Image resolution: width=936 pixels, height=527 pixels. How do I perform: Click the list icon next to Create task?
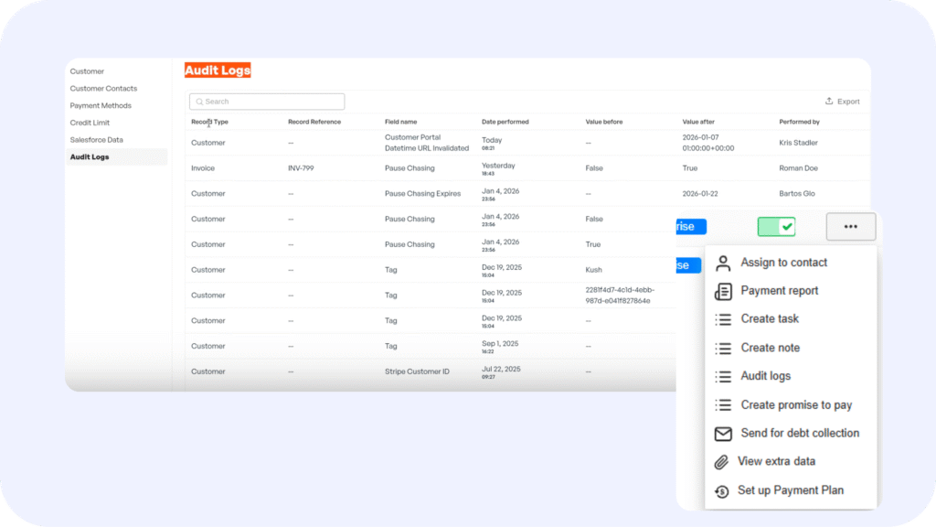click(723, 319)
